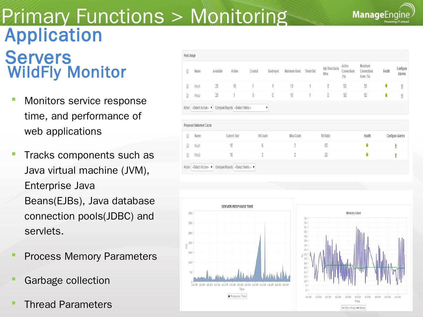Click Hit Ratio value 60 for Pool1
The image size is (423, 317).
(326, 145)
